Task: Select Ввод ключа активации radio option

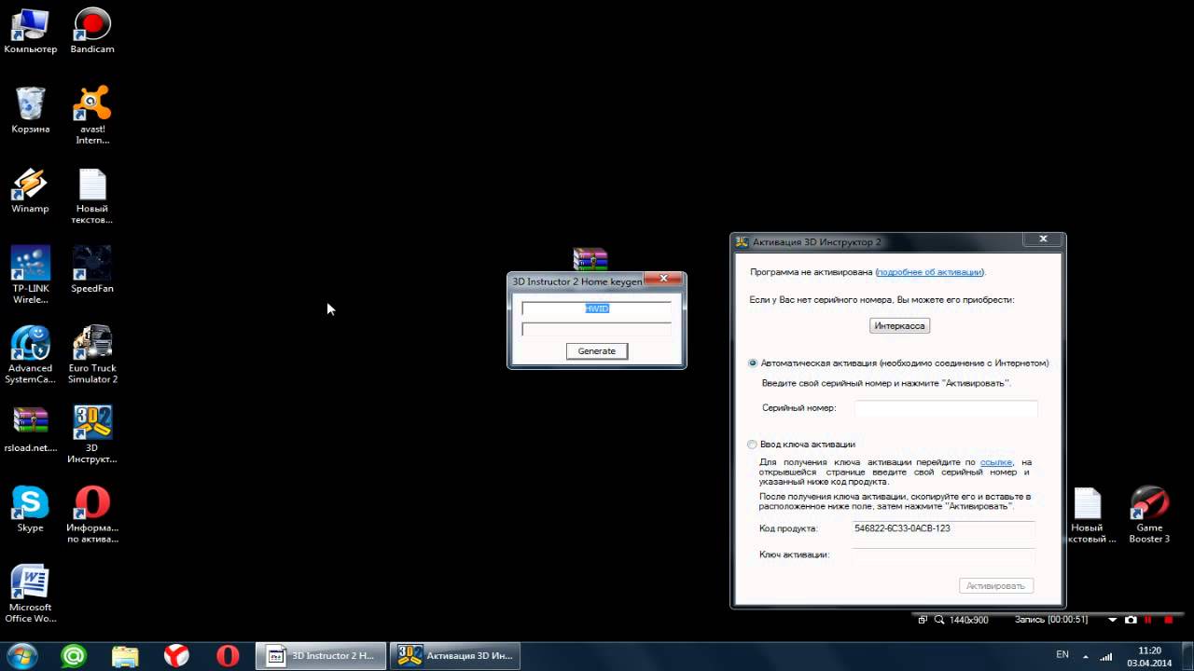Action: click(753, 445)
